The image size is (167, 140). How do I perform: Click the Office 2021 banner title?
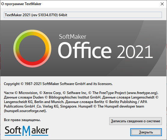pos(105,50)
